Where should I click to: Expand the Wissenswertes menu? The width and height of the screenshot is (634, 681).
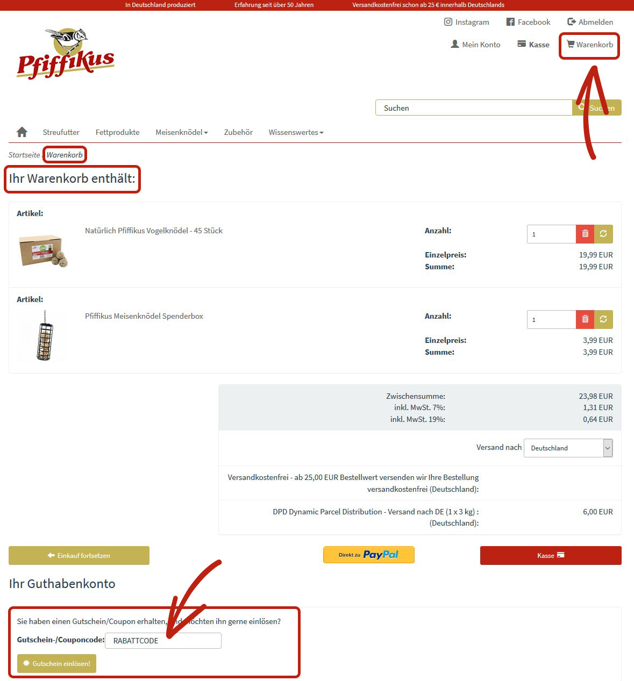296,132
